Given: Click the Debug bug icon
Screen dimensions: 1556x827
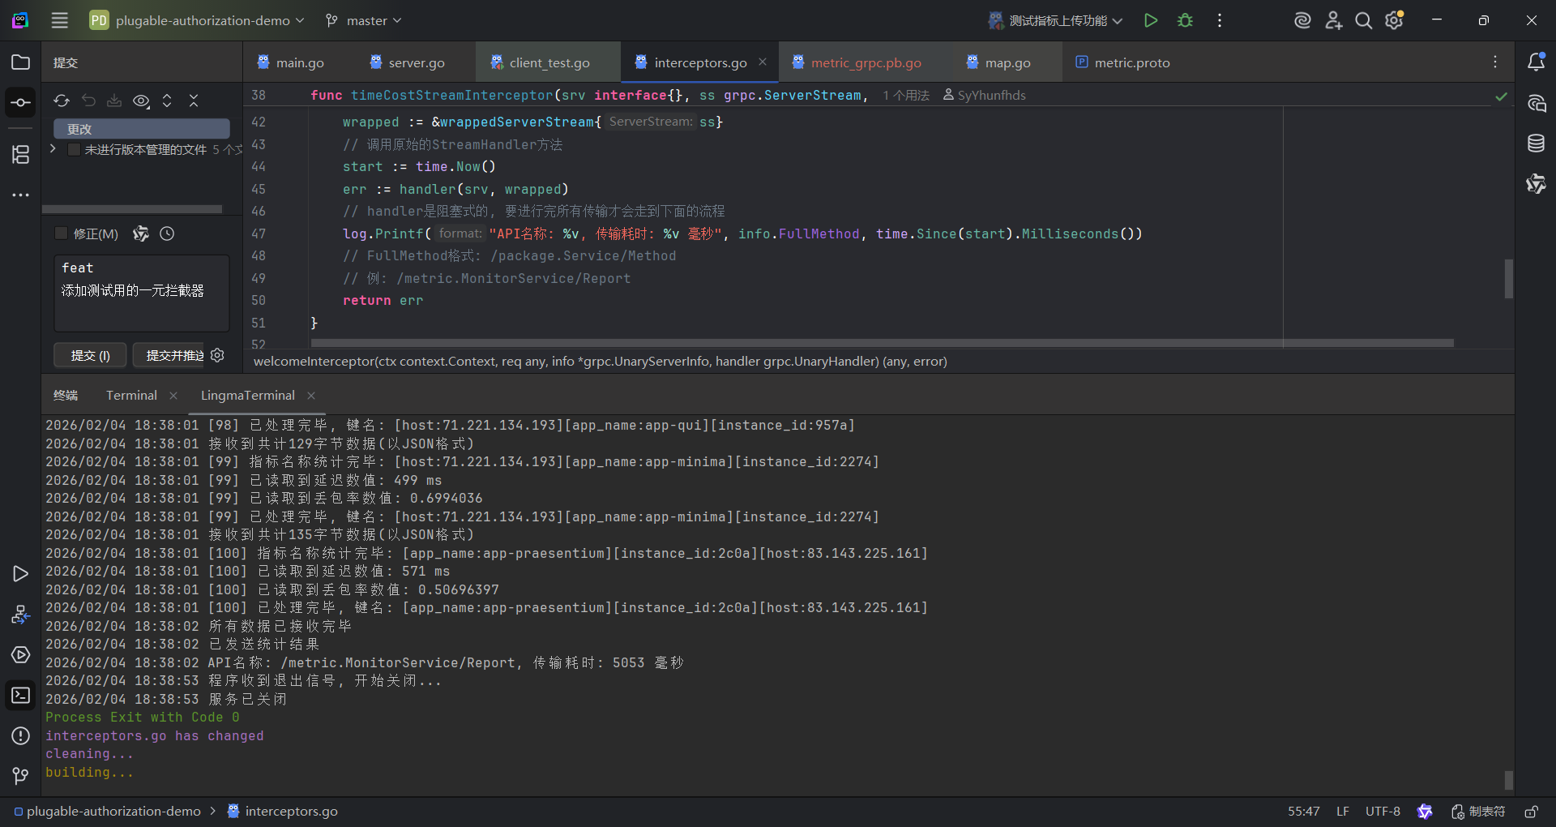Looking at the screenshot, I should tap(1185, 20).
